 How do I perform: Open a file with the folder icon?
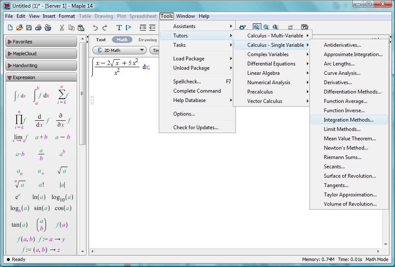[x=20, y=28]
